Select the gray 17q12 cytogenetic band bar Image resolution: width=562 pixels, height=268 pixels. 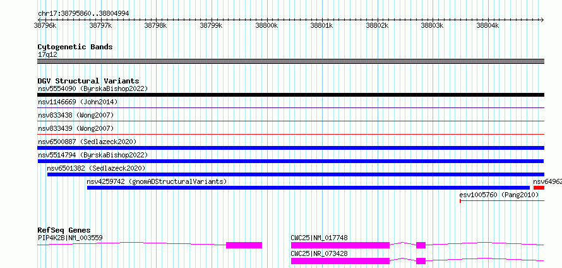(x=290, y=61)
